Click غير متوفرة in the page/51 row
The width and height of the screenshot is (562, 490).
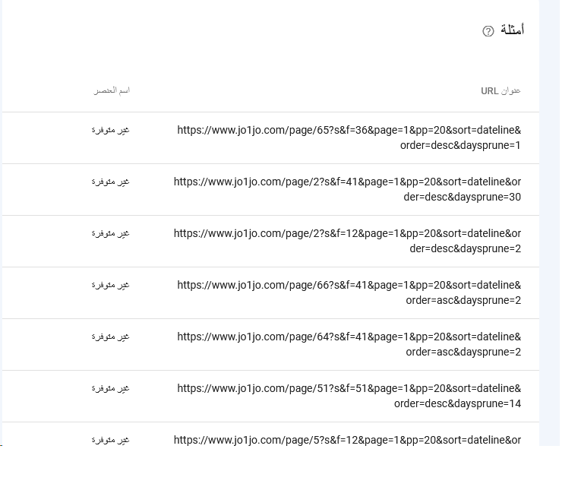pos(111,388)
